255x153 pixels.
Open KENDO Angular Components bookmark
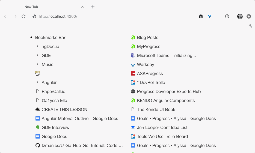pos(166,101)
